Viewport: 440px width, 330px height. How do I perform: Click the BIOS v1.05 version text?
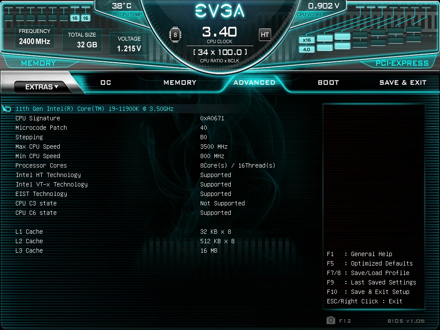406,321
